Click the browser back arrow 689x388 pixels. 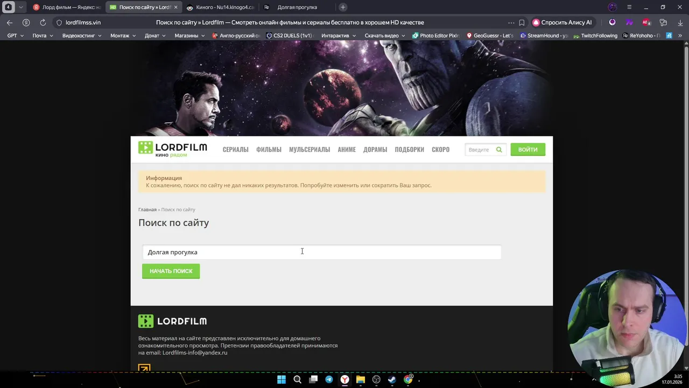point(10,23)
